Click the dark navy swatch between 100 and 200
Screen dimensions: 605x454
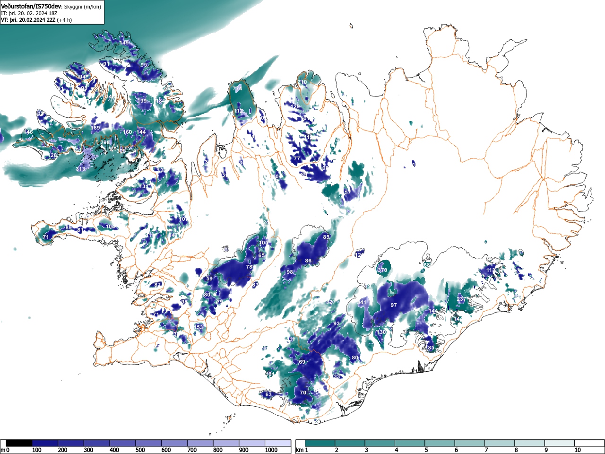(45, 443)
